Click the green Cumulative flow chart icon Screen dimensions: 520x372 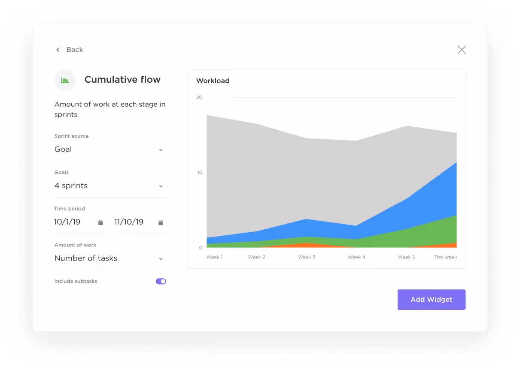tap(65, 80)
